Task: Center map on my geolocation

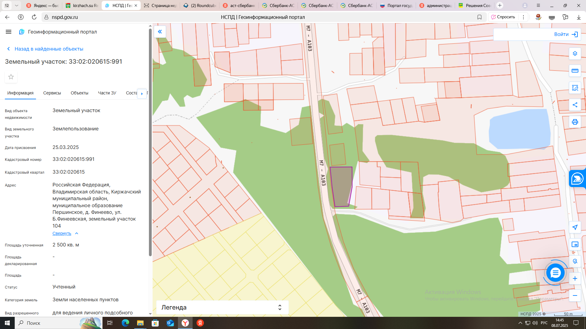Action: pos(575,227)
